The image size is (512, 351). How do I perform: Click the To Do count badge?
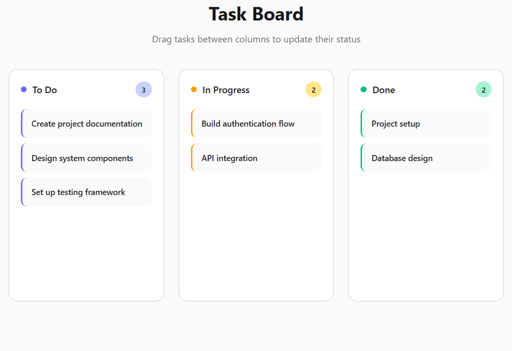(x=144, y=90)
